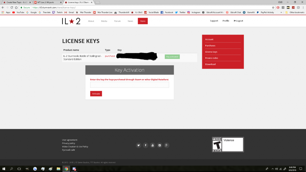Open Twitch bookmark
This screenshot has width=306, height=172.
click(x=58, y=12)
